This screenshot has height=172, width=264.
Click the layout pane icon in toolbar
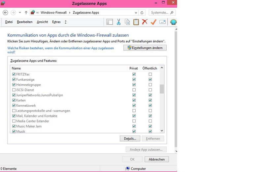(110, 22)
